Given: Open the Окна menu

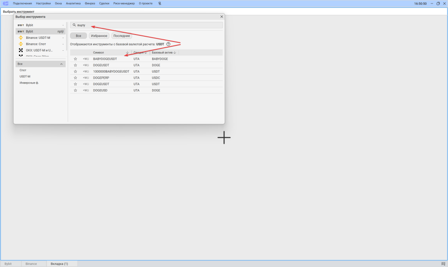Looking at the screenshot, I should [x=58, y=3].
